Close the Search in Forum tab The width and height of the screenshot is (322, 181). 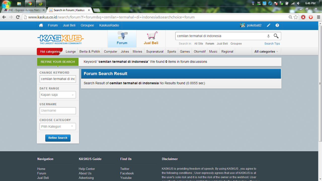point(89,10)
